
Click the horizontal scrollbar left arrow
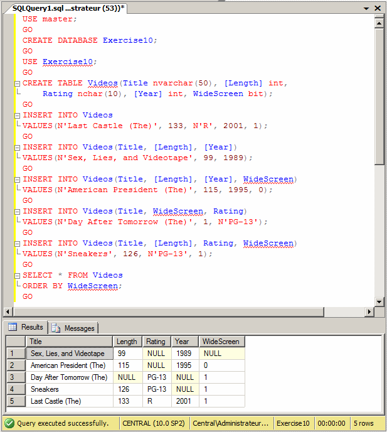pyautogui.click(x=8, y=311)
